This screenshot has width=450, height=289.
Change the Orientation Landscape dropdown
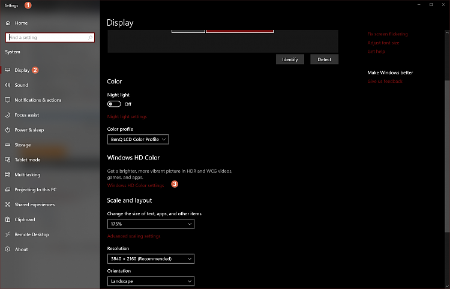(x=151, y=281)
